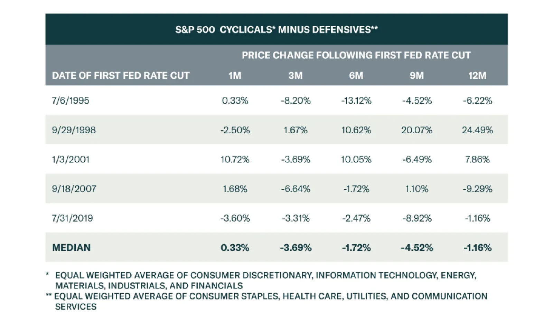This screenshot has width=553, height=323.
Task: Click the 7/31/2019 date cell
Action: [72, 218]
